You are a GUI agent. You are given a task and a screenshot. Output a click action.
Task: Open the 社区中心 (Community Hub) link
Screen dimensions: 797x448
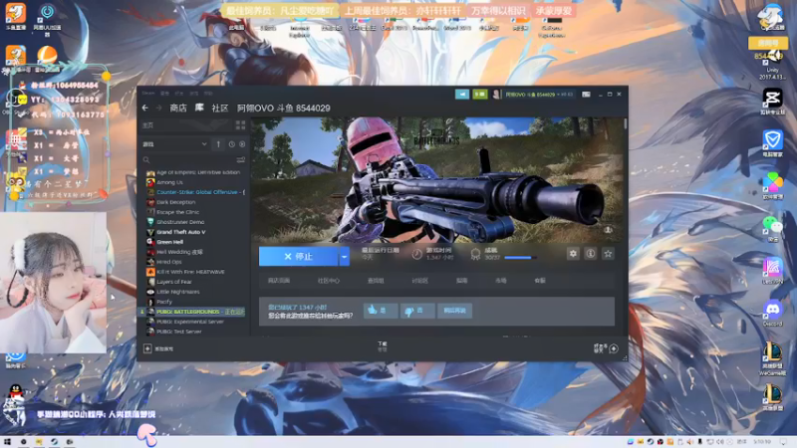point(329,281)
